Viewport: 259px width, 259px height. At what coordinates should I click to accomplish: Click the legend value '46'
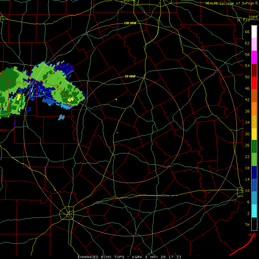(247, 89)
